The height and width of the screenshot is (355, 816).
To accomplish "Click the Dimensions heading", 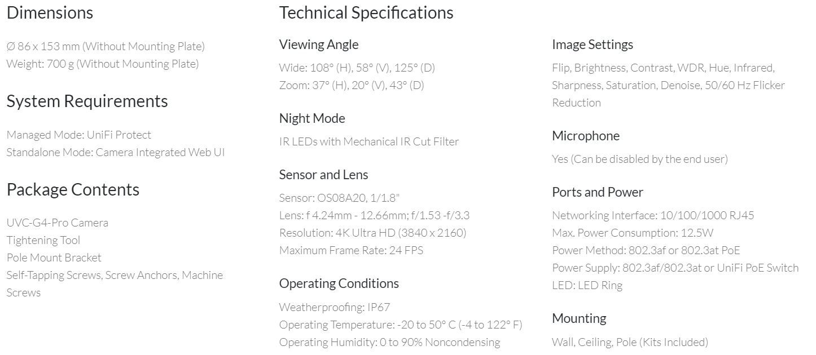I will (50, 12).
